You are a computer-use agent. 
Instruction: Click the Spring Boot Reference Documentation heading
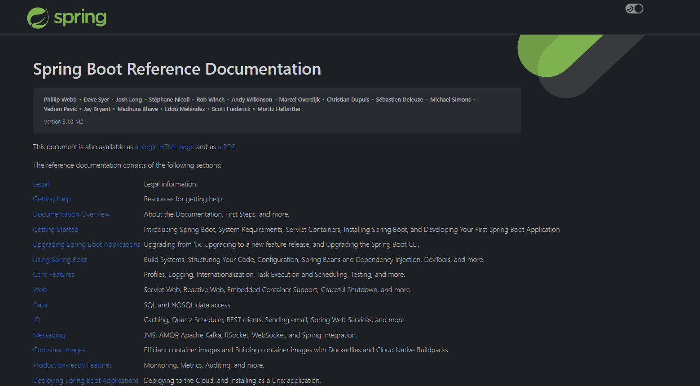177,69
